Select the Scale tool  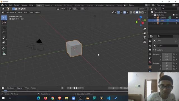4,38
